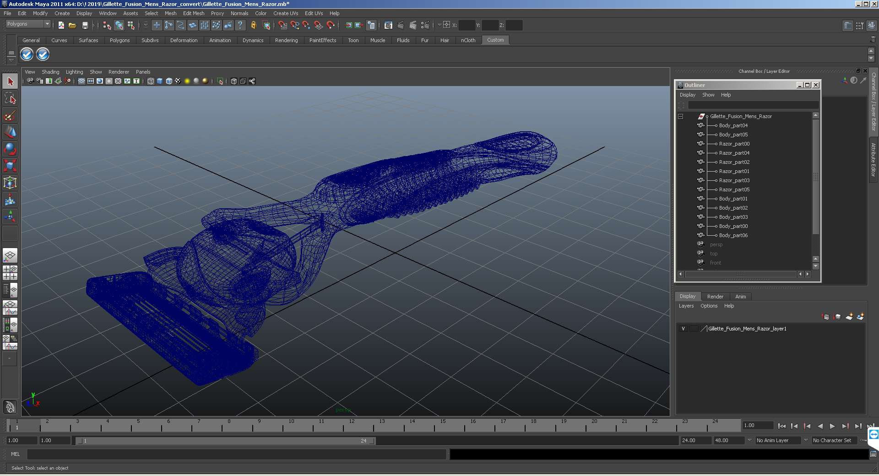
Task: Toggle Isolate Select in viewport
Action: [220, 81]
